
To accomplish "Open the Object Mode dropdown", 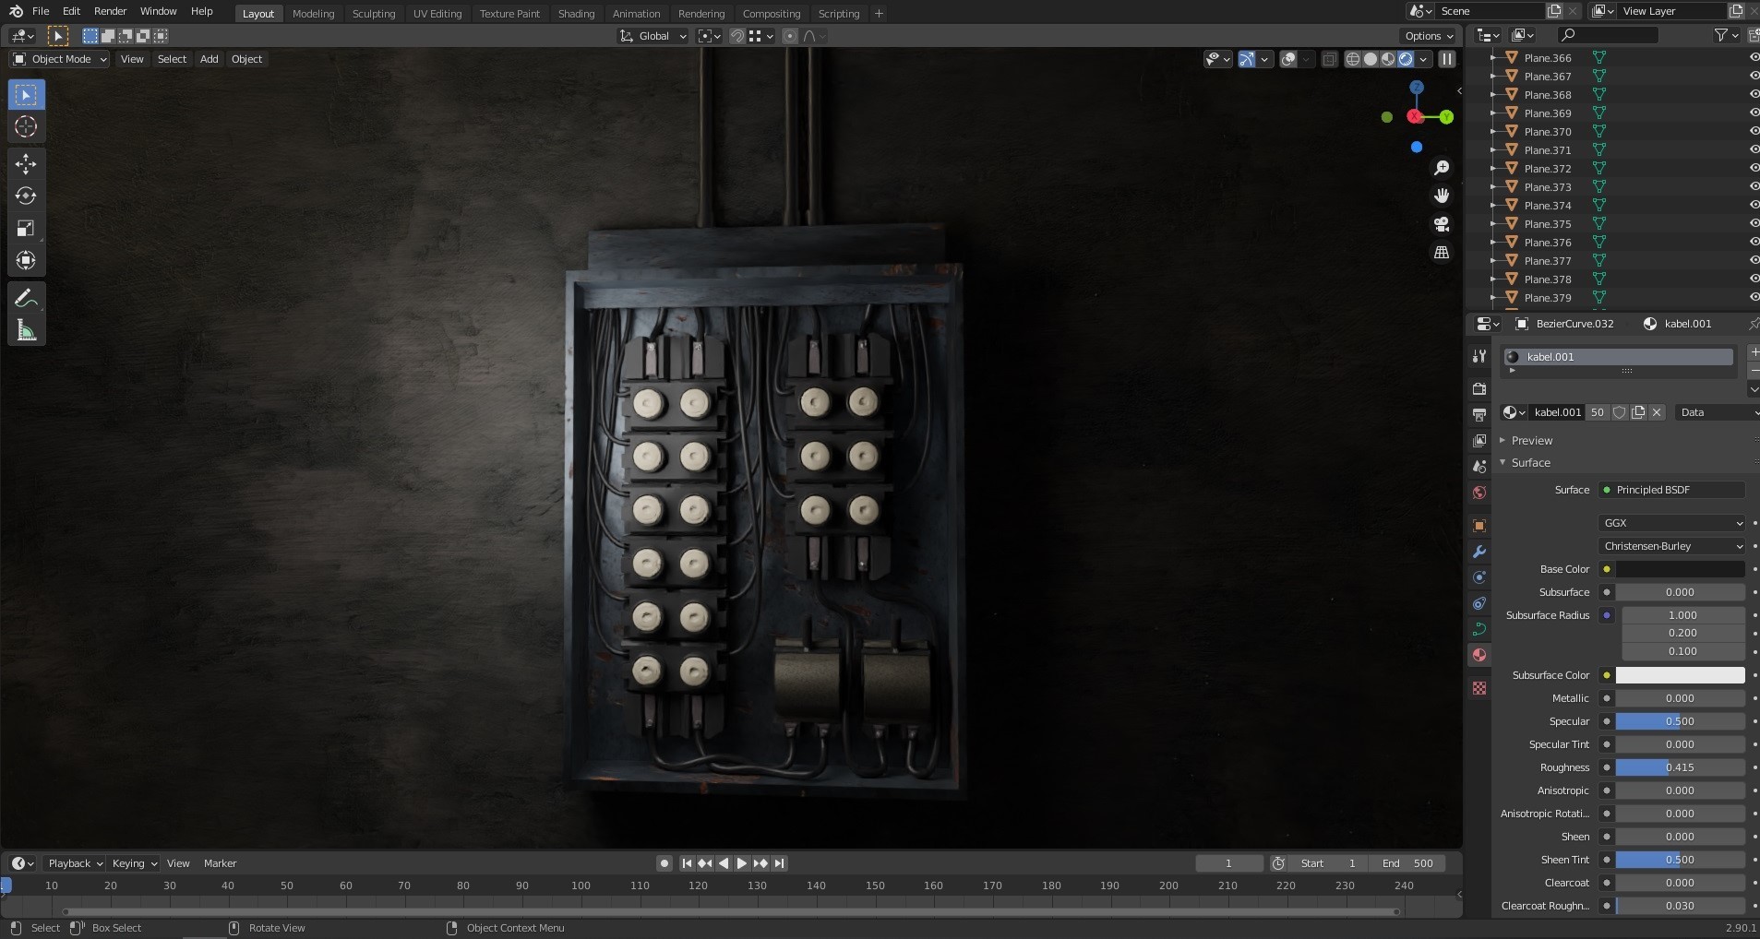I will (x=60, y=59).
